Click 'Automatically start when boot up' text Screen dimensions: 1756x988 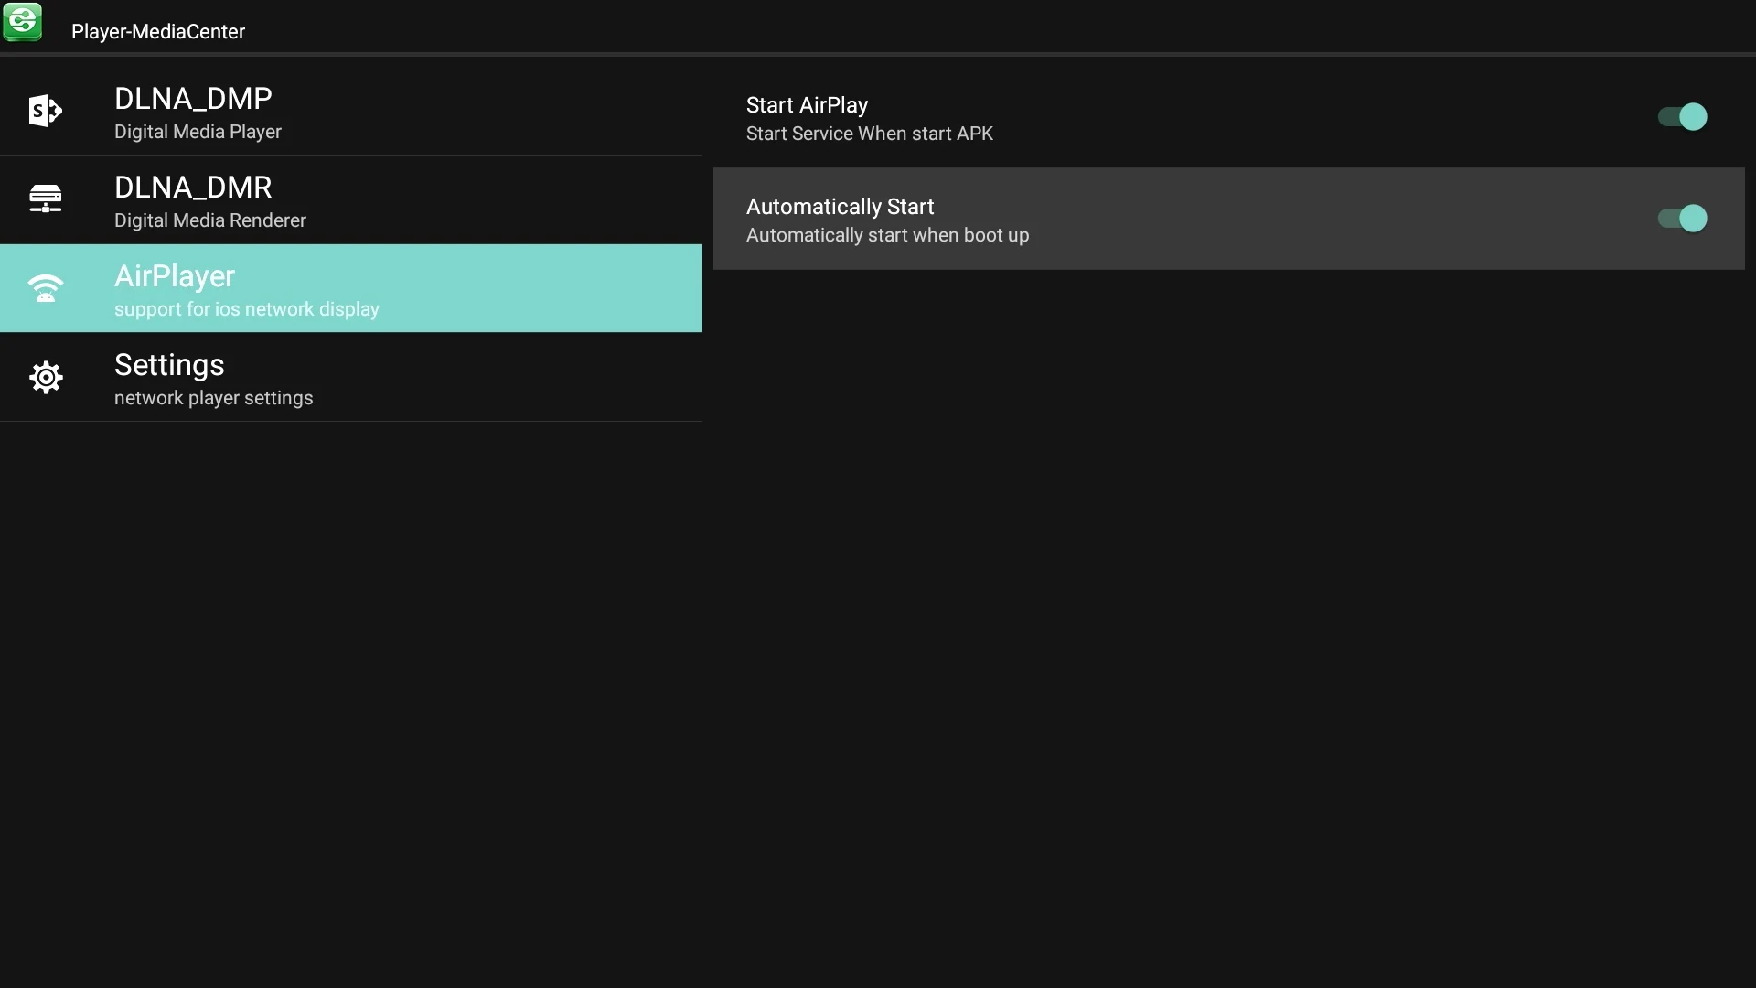887,235
